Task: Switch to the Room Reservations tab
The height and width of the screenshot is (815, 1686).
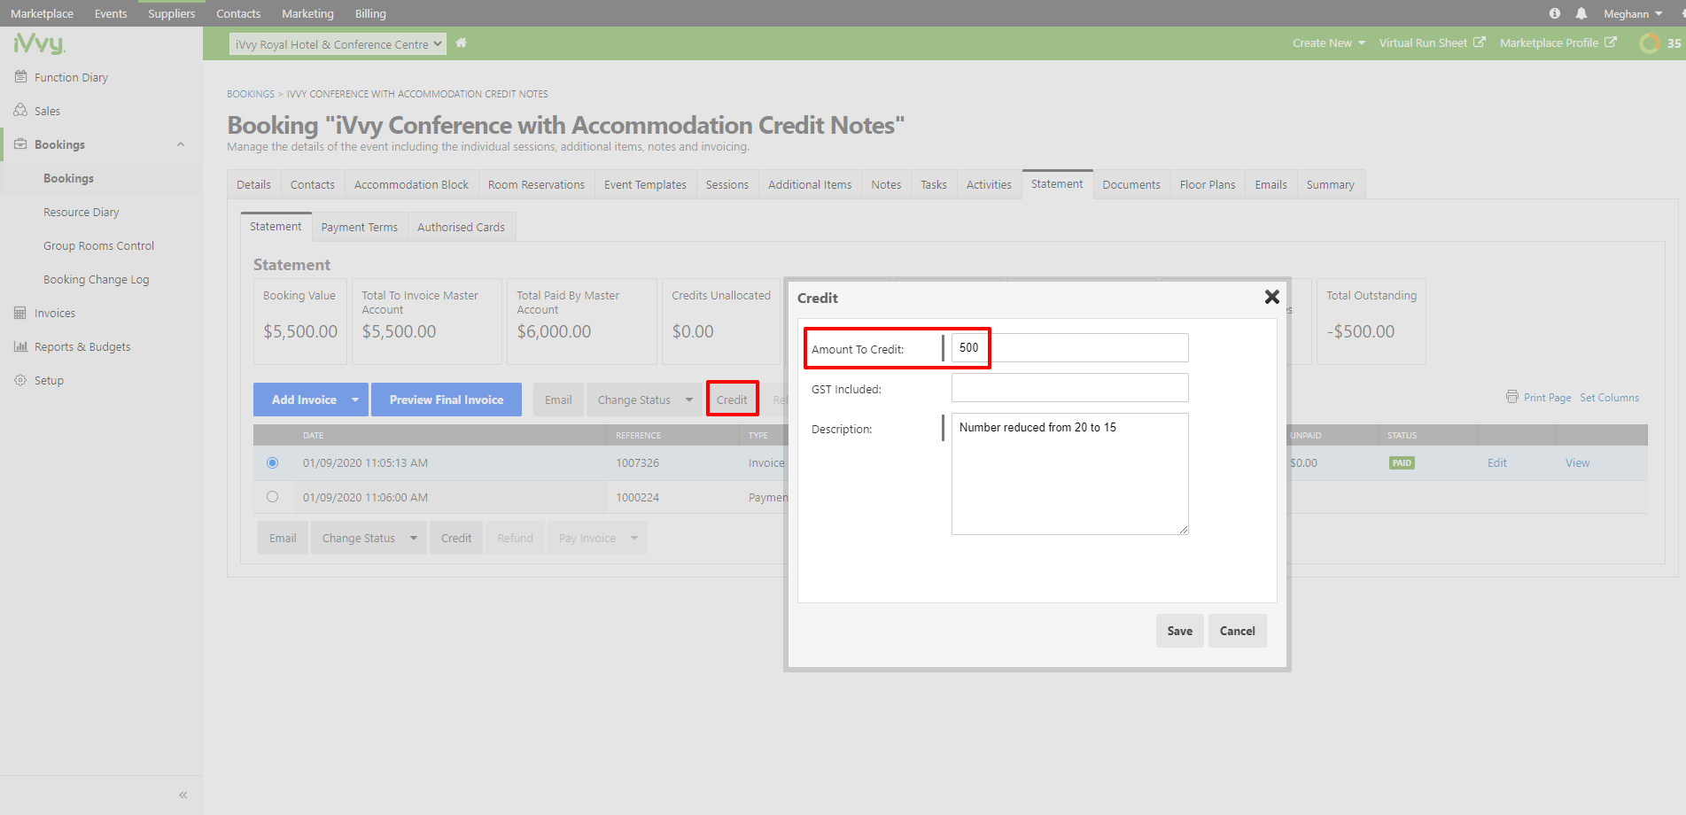Action: [536, 184]
